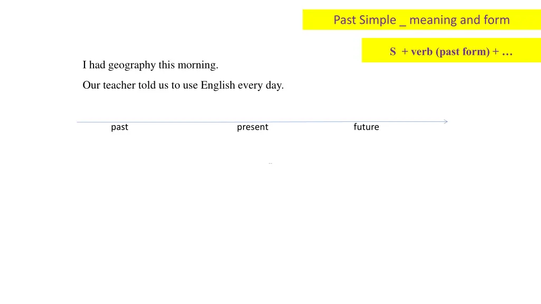This screenshot has width=541, height=304.
Task: Click the word "English" in the second sentence
Action: (x=218, y=85)
